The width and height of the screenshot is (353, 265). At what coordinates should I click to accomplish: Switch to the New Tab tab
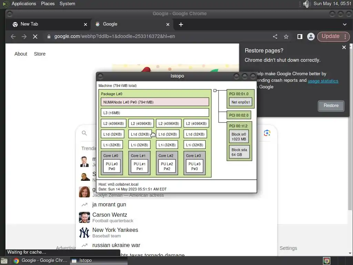[x=48, y=24]
